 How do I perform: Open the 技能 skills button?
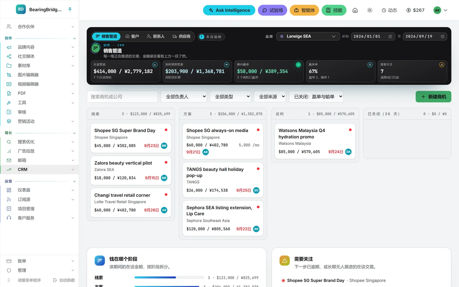coord(334,10)
